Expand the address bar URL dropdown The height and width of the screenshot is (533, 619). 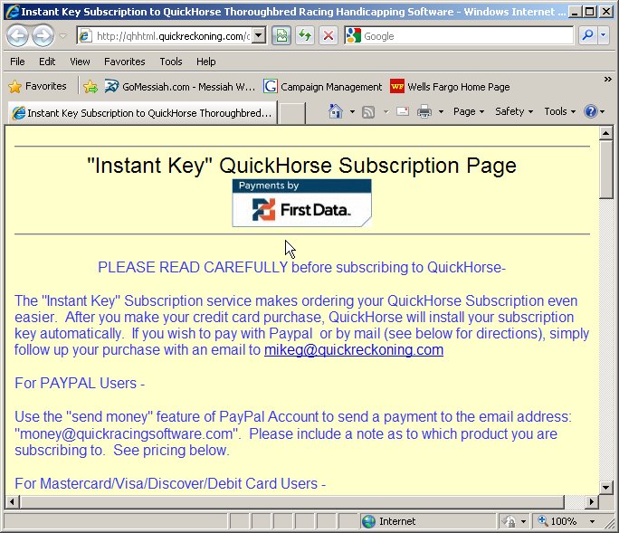point(258,36)
